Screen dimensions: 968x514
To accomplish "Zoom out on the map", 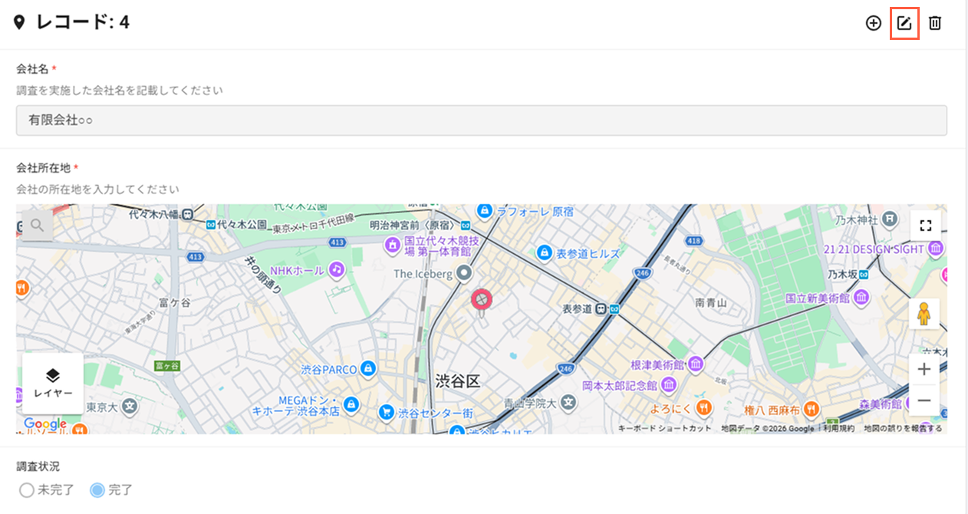I will tap(924, 400).
